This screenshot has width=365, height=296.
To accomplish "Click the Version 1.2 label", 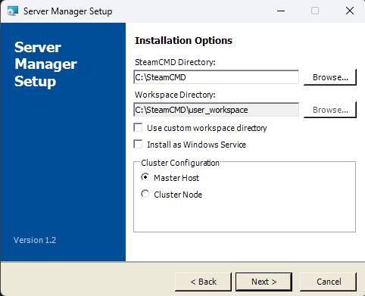I will click(35, 240).
